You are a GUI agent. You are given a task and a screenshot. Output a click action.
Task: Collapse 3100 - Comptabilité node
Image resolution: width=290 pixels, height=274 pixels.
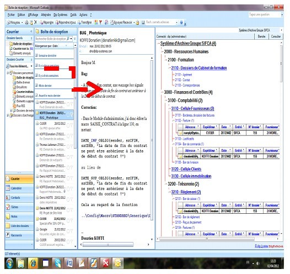coord(165,101)
